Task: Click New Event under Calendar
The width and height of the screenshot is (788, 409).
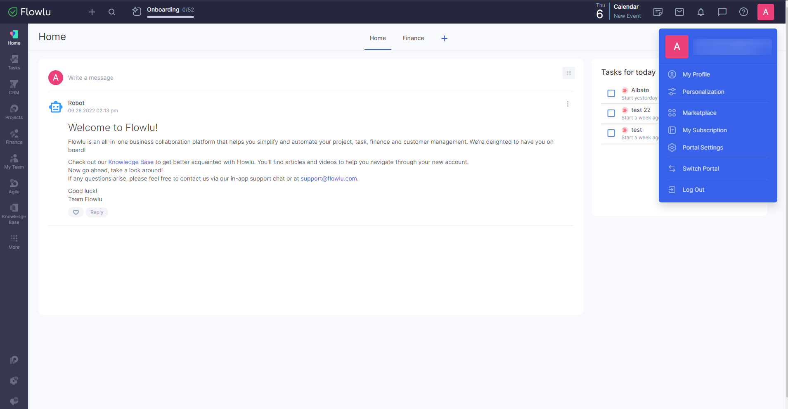Action: click(627, 16)
